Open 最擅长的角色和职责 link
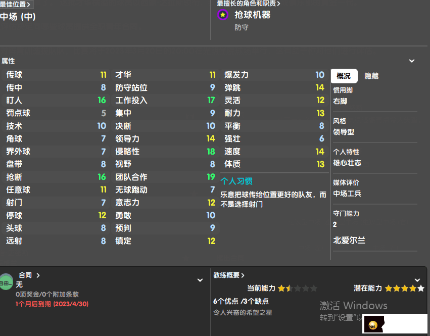 click(249, 4)
